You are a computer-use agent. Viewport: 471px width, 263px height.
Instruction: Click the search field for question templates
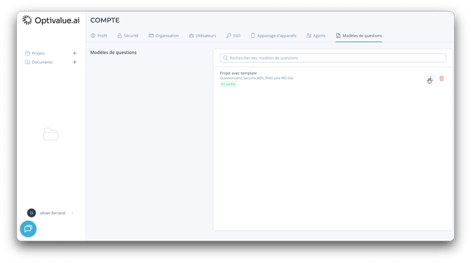333,58
